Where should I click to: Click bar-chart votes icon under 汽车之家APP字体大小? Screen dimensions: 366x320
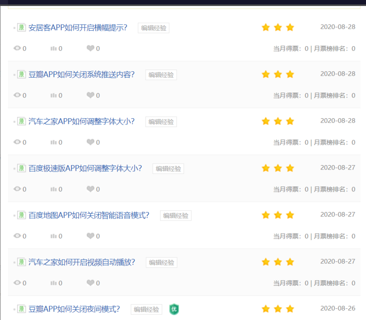pyautogui.click(x=53, y=142)
